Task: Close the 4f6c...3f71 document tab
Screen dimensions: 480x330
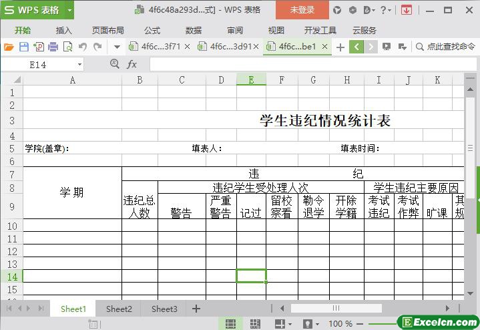Action: tap(188, 47)
